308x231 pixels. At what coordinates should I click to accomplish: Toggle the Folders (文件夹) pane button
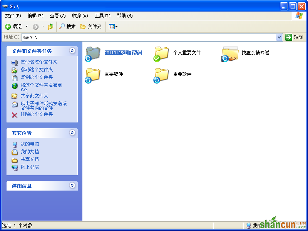coord(91,26)
